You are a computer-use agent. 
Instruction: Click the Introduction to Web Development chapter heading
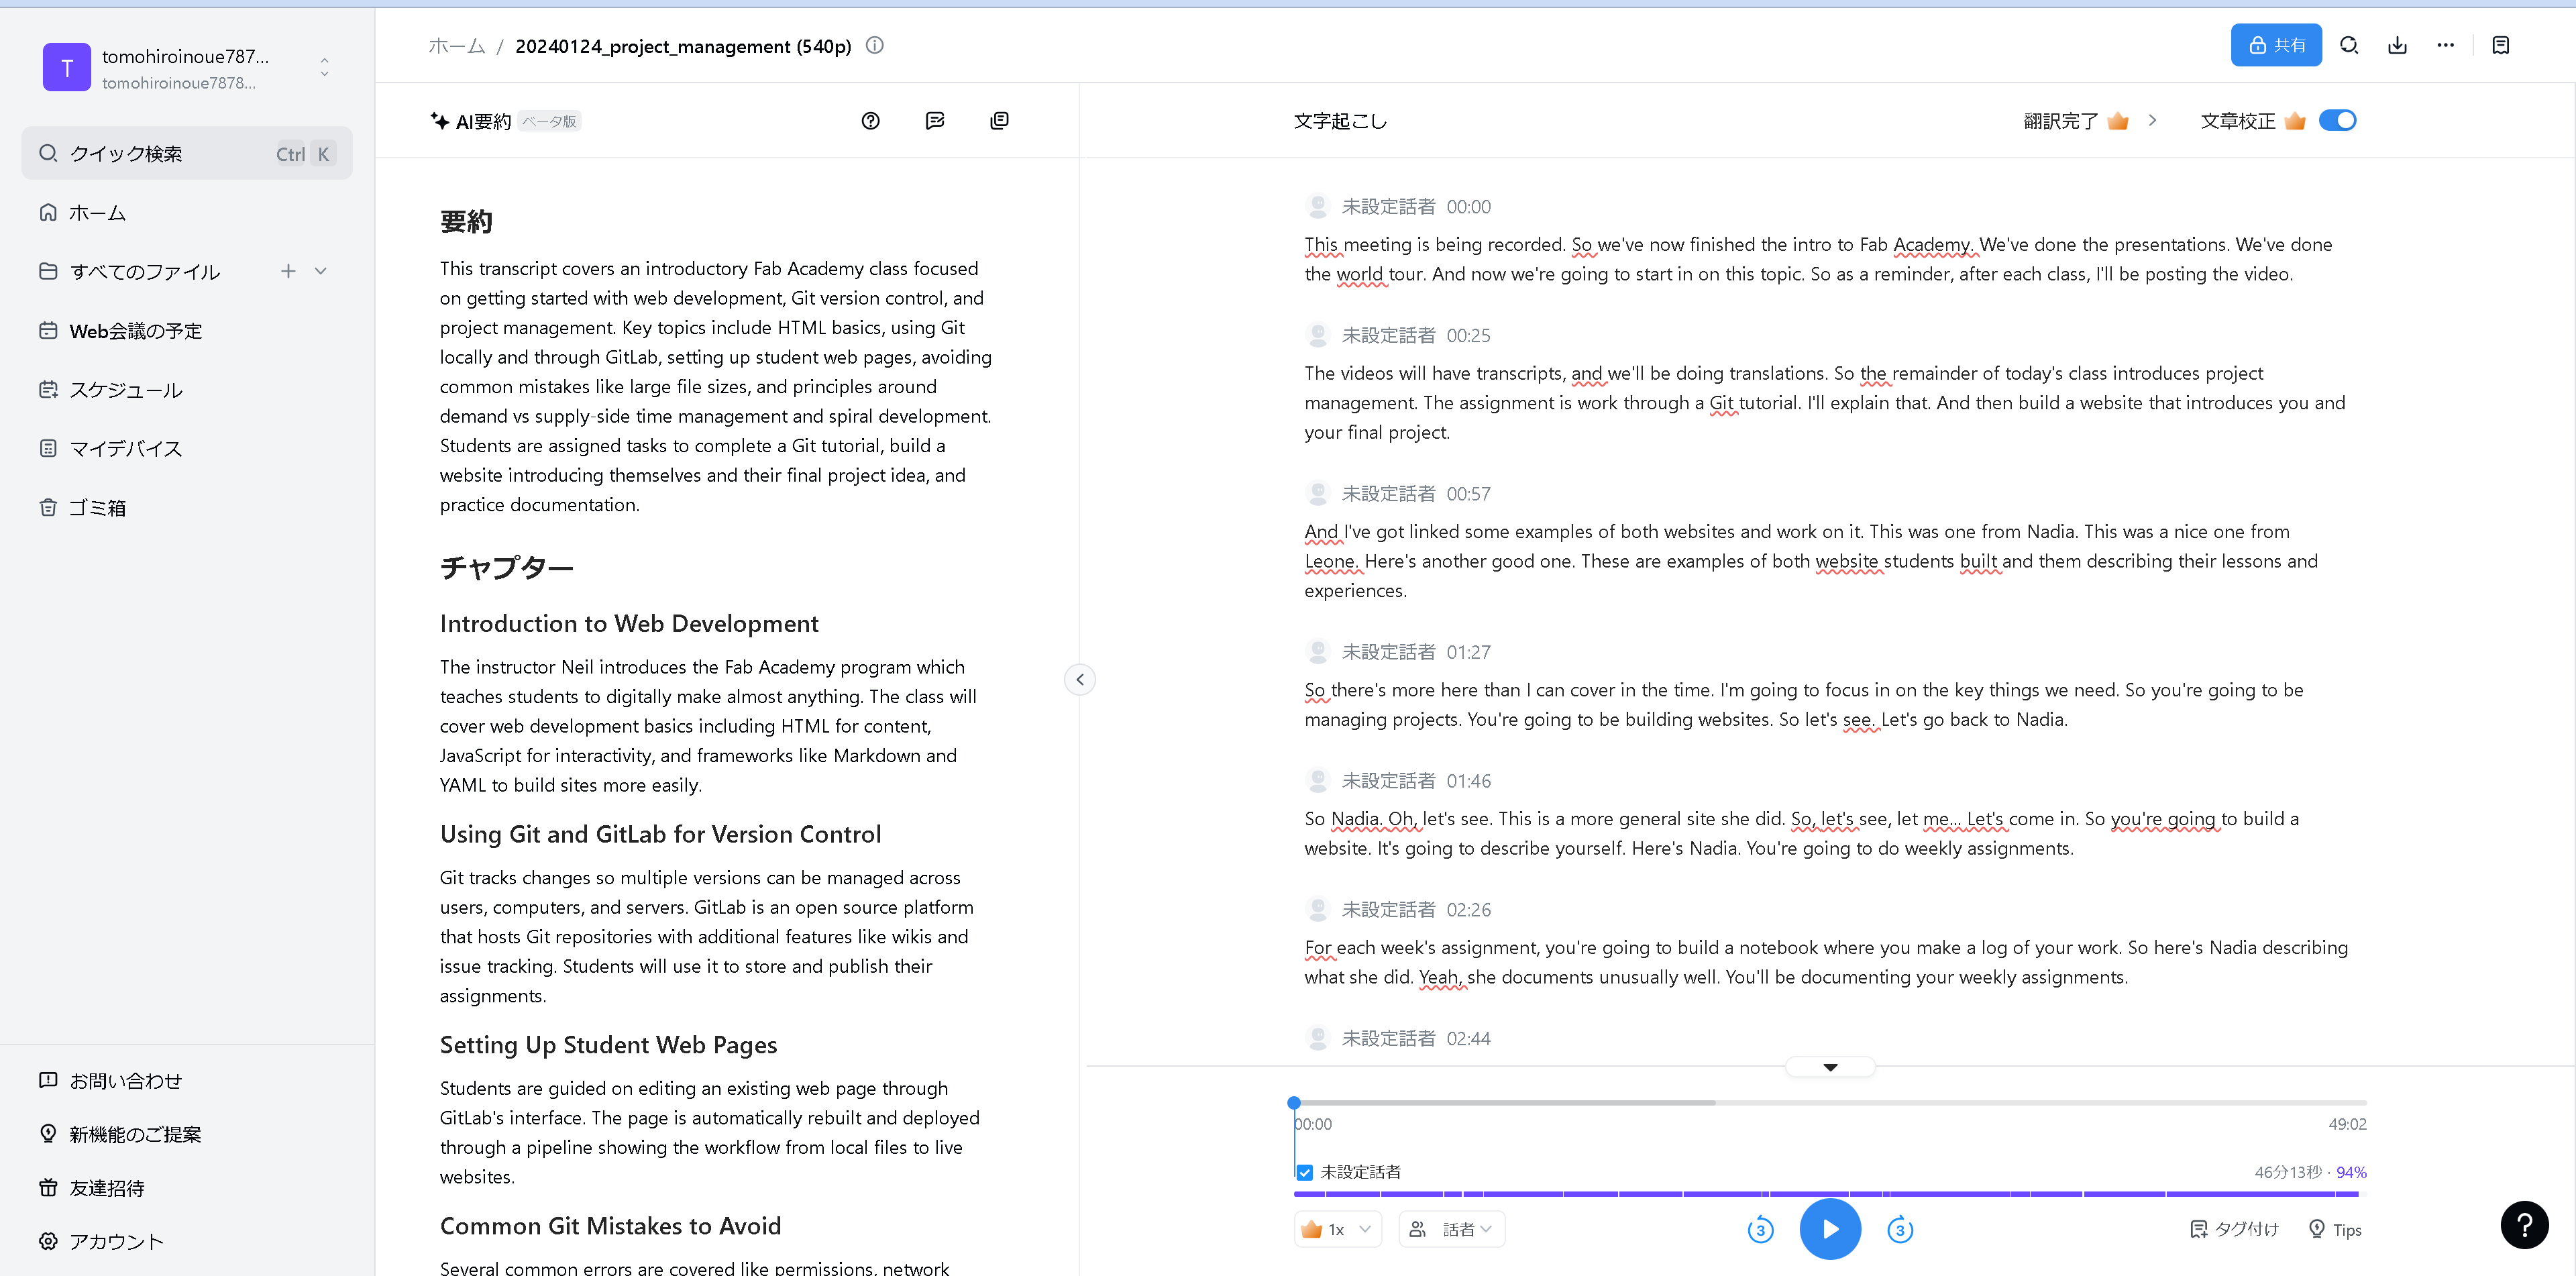[629, 624]
